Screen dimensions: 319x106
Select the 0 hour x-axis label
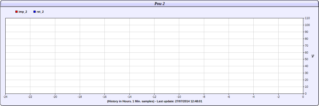point(303,97)
